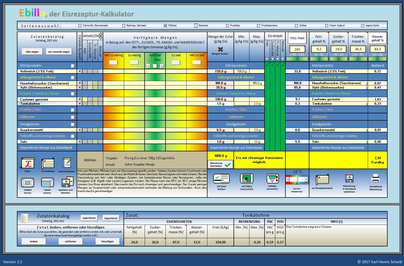
Task: Click the 'alles zeigen' button
Action: coord(32,52)
